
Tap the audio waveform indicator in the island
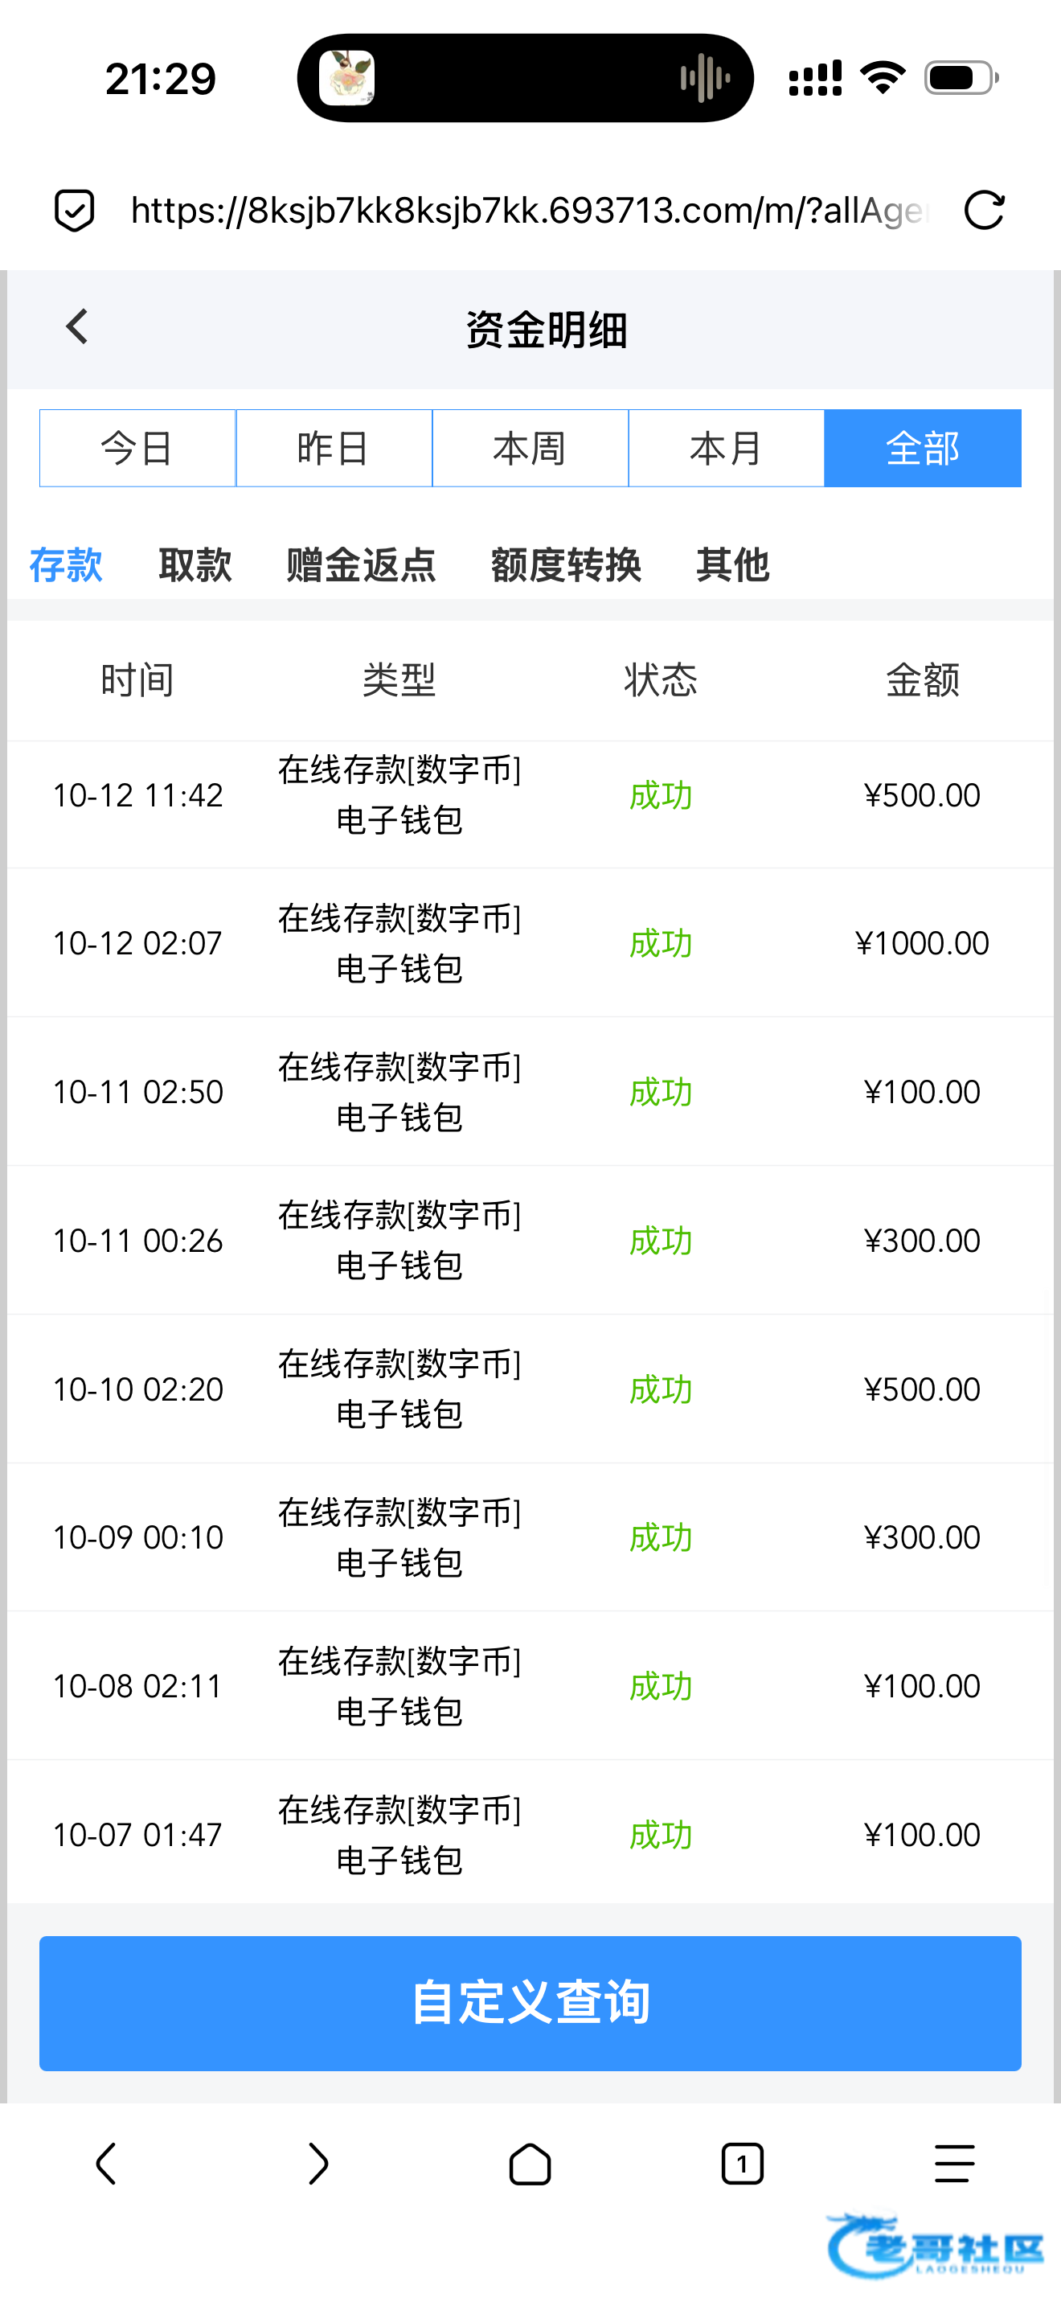tap(705, 78)
